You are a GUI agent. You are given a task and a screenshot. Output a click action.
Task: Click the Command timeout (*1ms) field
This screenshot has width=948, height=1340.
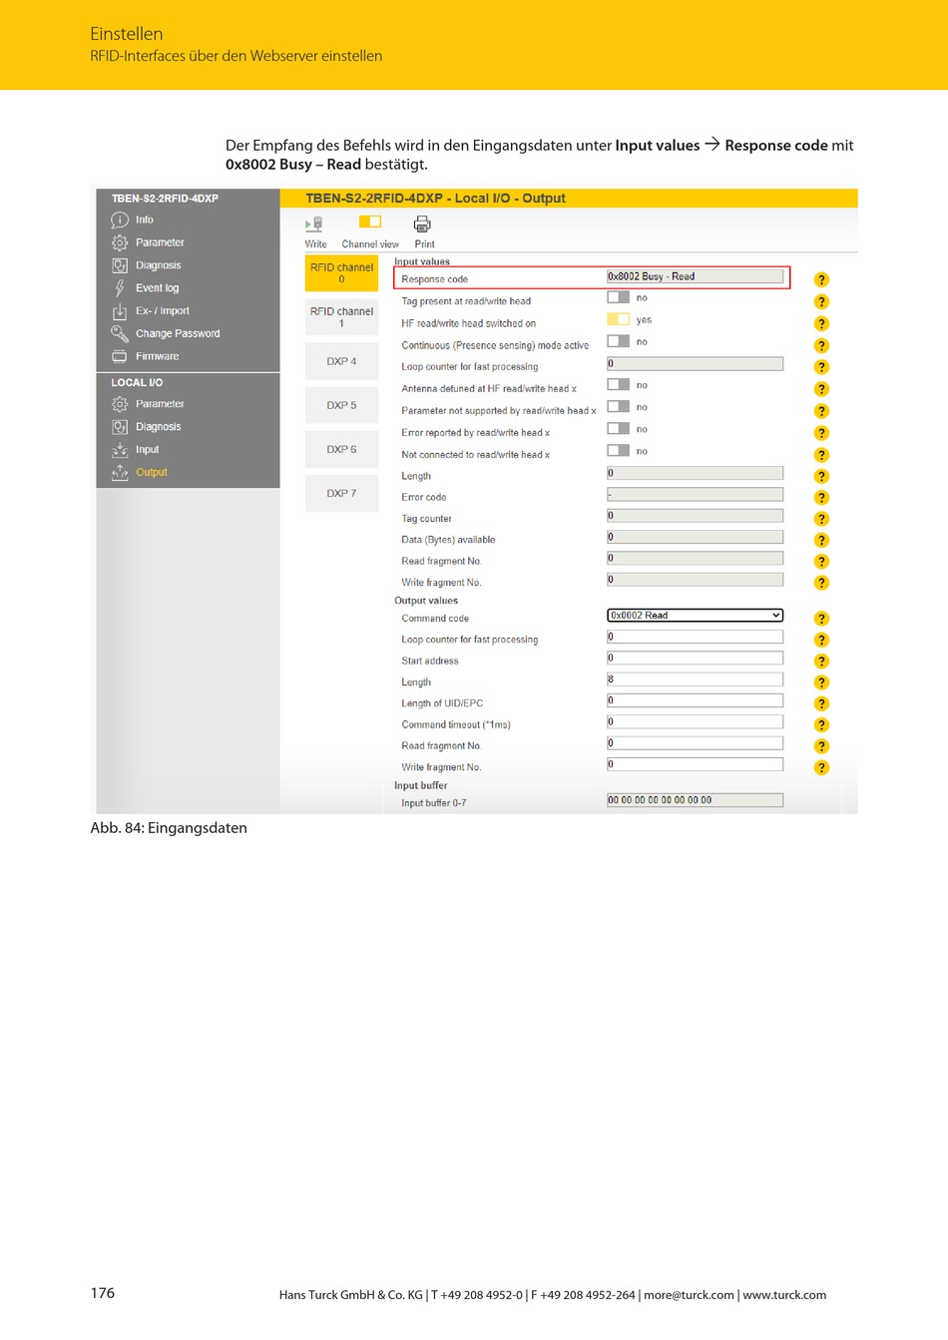coord(695,721)
